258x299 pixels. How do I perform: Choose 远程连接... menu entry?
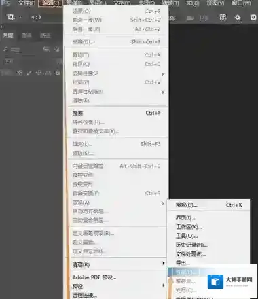117,295
